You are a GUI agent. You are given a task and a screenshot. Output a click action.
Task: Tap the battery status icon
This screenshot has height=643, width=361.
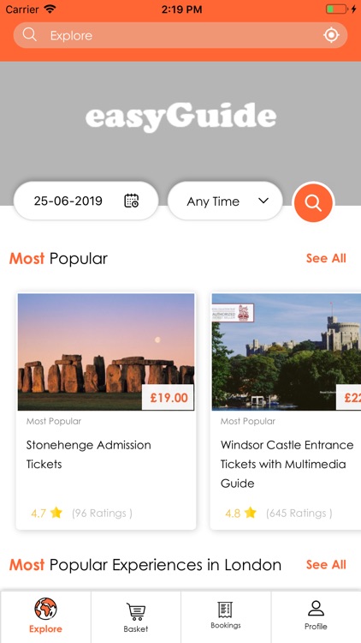[336, 9]
